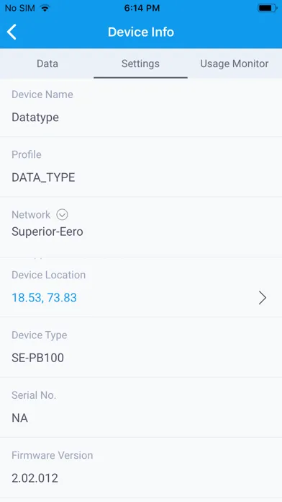Tap the 18.53, 73.83 location link

[x=44, y=298]
